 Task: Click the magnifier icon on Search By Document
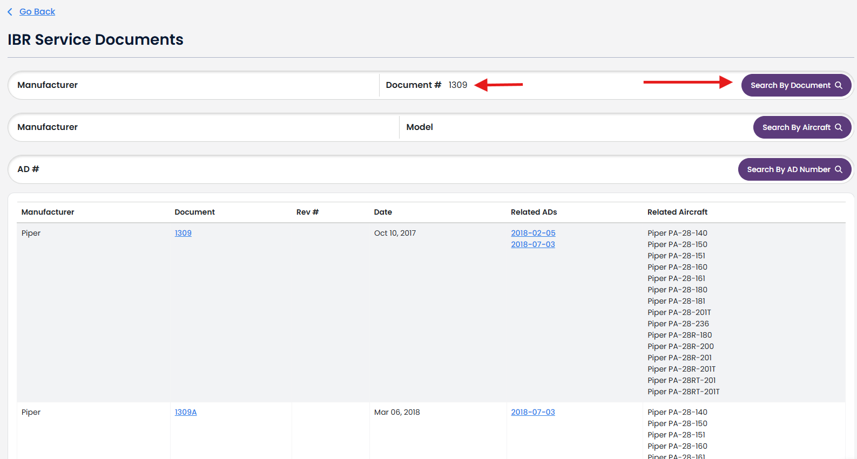[x=839, y=85]
